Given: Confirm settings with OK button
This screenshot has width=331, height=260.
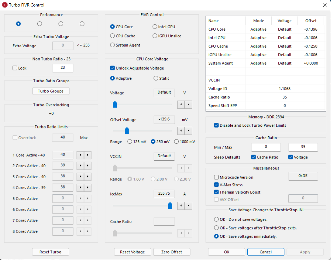Looking at the screenshot, I should click(226, 252).
